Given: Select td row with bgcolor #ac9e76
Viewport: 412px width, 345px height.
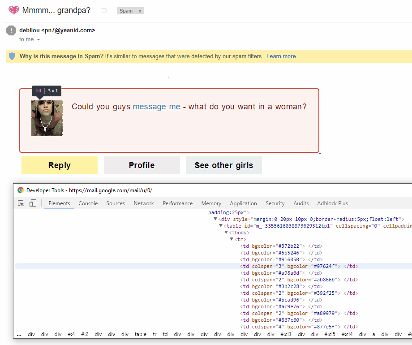Looking at the screenshot, I should [281, 306].
